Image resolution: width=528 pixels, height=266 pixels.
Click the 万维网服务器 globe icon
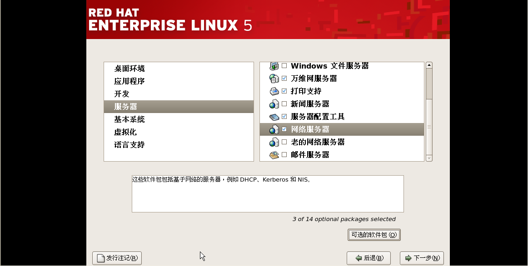click(274, 79)
